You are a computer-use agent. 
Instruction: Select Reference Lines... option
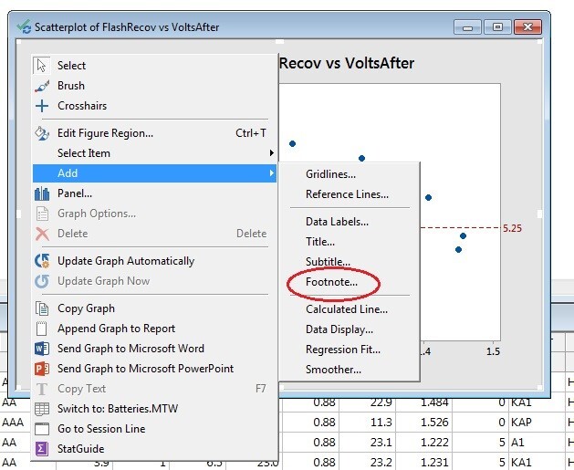[347, 194]
